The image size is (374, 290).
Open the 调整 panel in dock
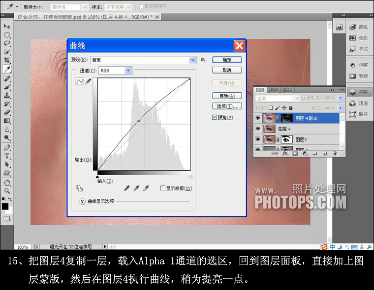tap(359, 65)
